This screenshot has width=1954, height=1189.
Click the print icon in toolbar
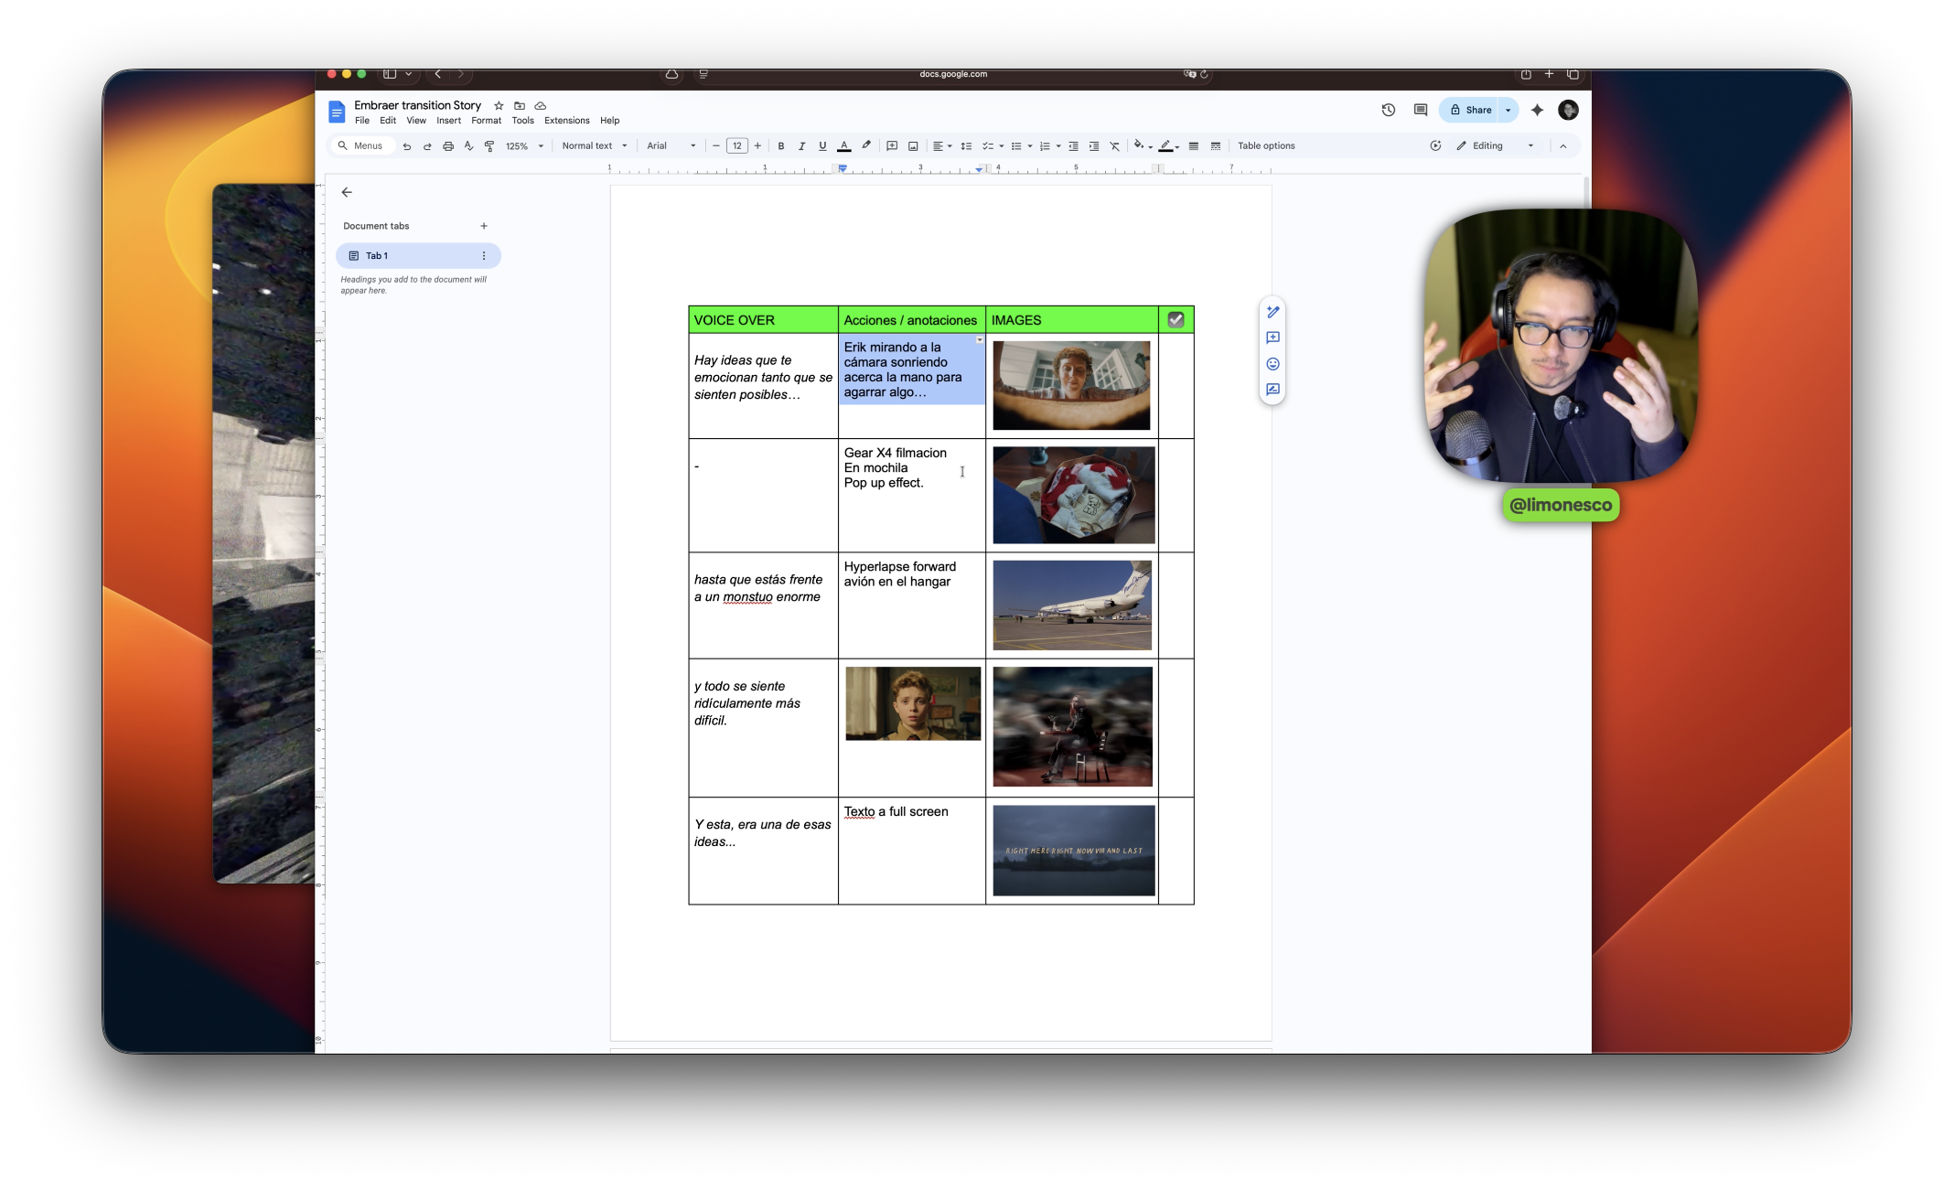(x=448, y=146)
